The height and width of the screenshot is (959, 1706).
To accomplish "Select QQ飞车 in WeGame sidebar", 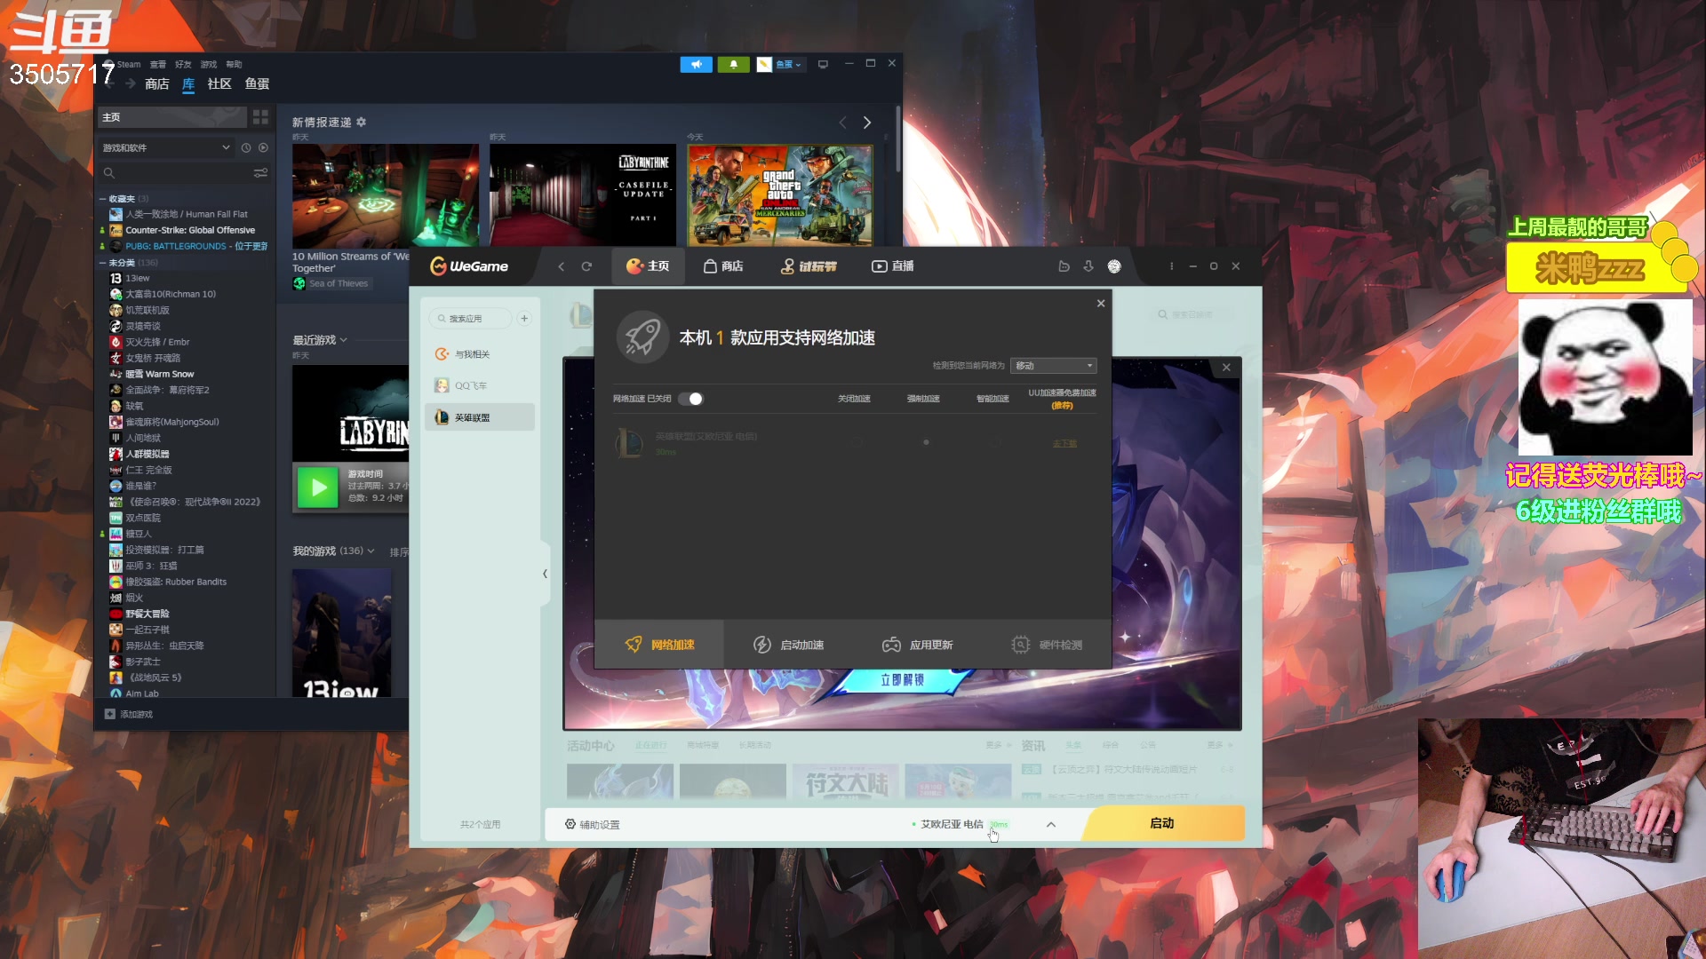I will click(x=480, y=385).
